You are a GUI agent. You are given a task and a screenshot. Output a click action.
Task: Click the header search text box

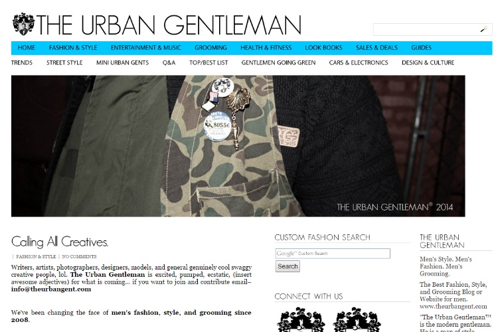432,29
